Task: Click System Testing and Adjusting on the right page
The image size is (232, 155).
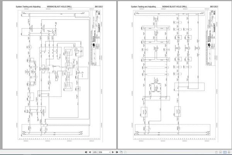Action: tap(143, 7)
